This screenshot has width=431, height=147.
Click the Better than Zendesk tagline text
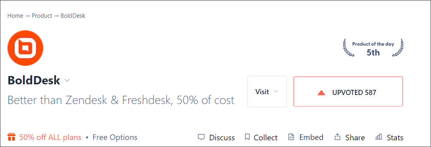coord(121,100)
